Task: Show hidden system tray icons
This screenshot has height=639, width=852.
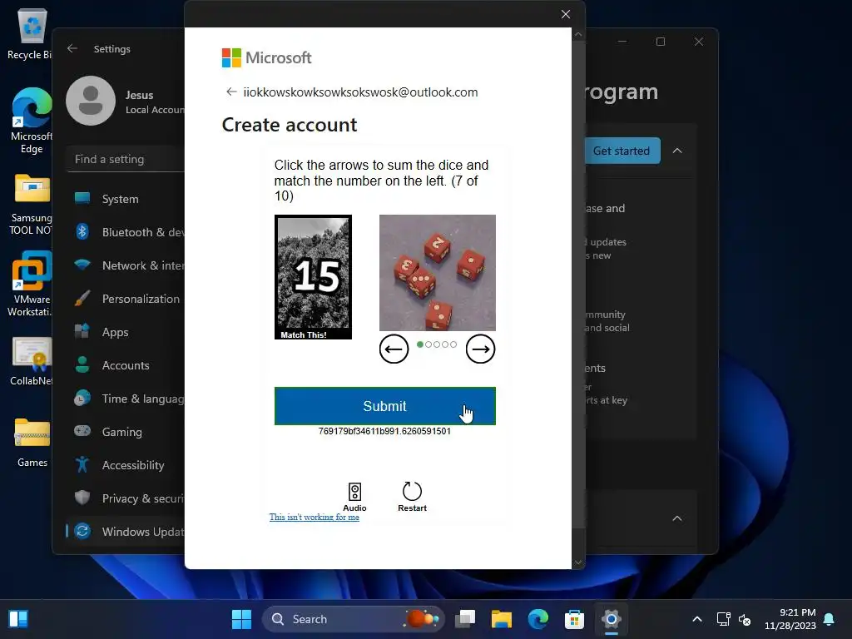Action: [x=697, y=619]
